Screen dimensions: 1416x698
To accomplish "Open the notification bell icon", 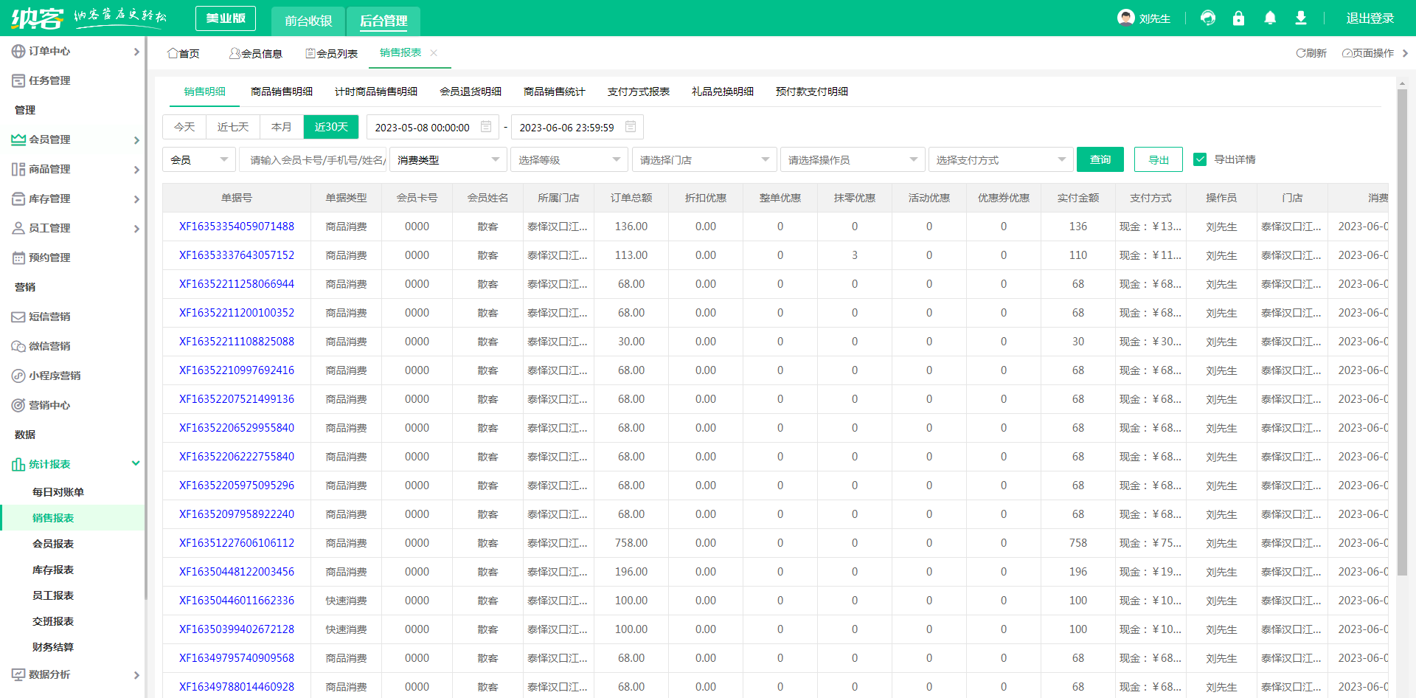I will click(1270, 18).
